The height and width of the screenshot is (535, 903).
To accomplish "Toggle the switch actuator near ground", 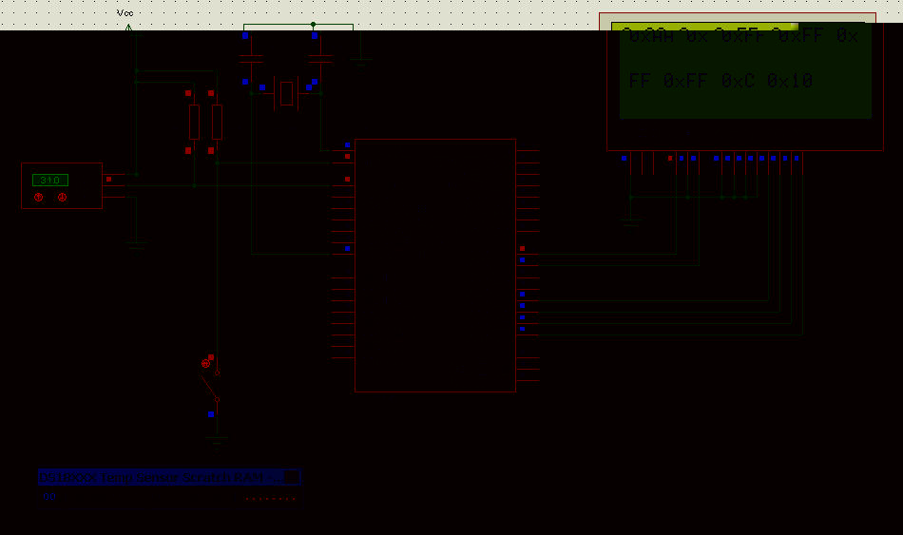I will click(x=205, y=363).
